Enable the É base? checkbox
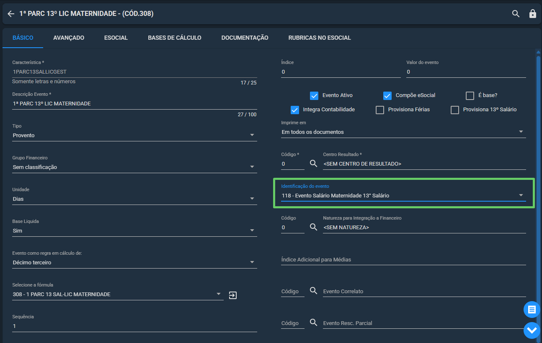The height and width of the screenshot is (343, 542). point(470,95)
